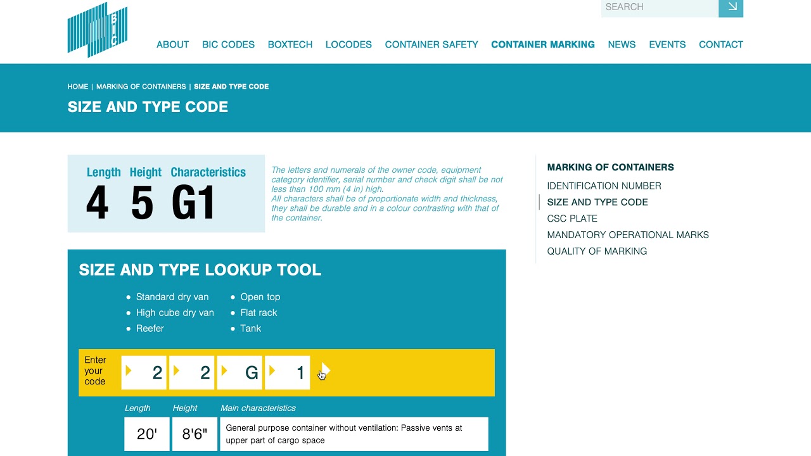Open first code digit dropdown showing 2
Screen dimensions: 811x456
point(144,372)
